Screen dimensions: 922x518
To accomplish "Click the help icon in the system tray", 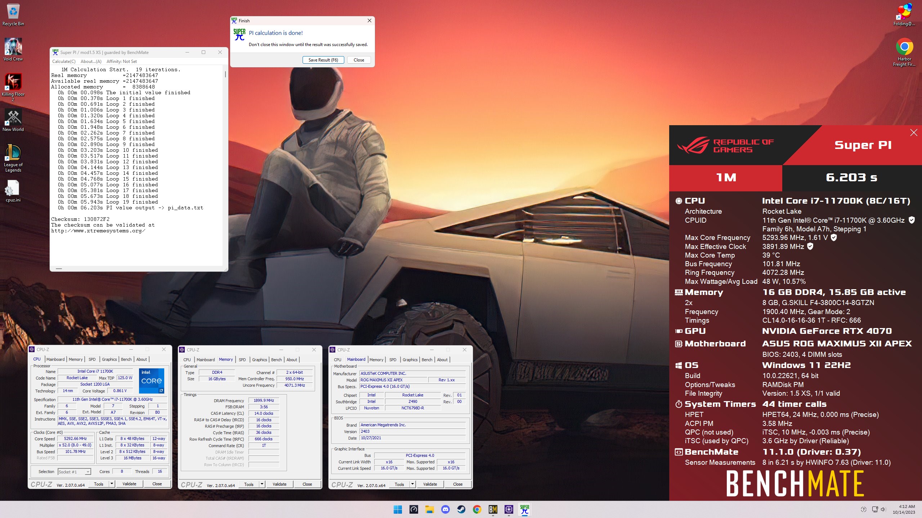I will click(x=863, y=509).
